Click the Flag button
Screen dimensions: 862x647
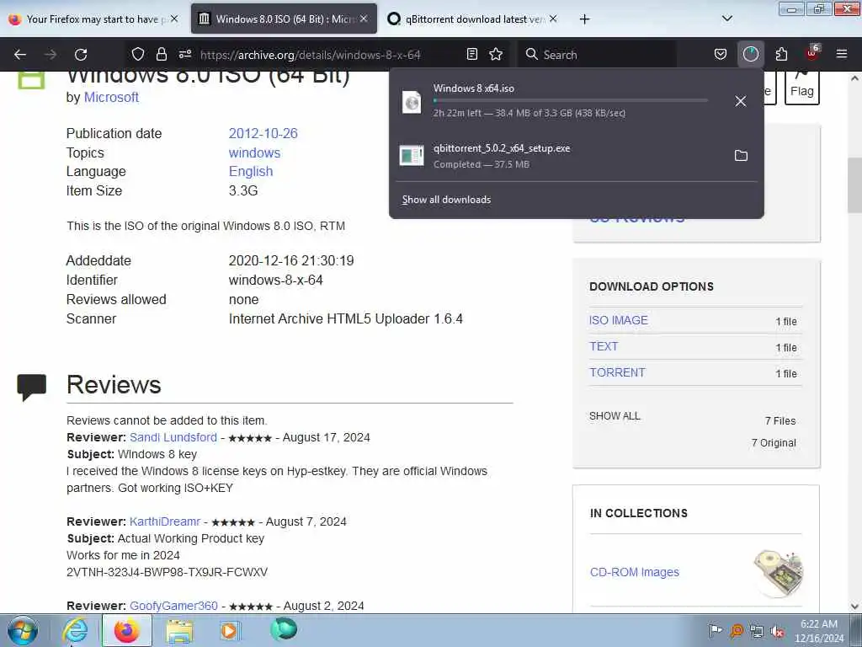tap(802, 87)
